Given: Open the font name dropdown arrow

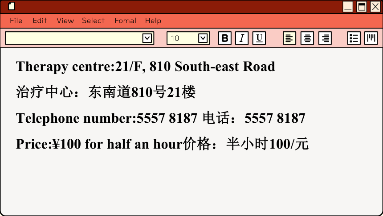Looking at the screenshot, I should pos(147,38).
